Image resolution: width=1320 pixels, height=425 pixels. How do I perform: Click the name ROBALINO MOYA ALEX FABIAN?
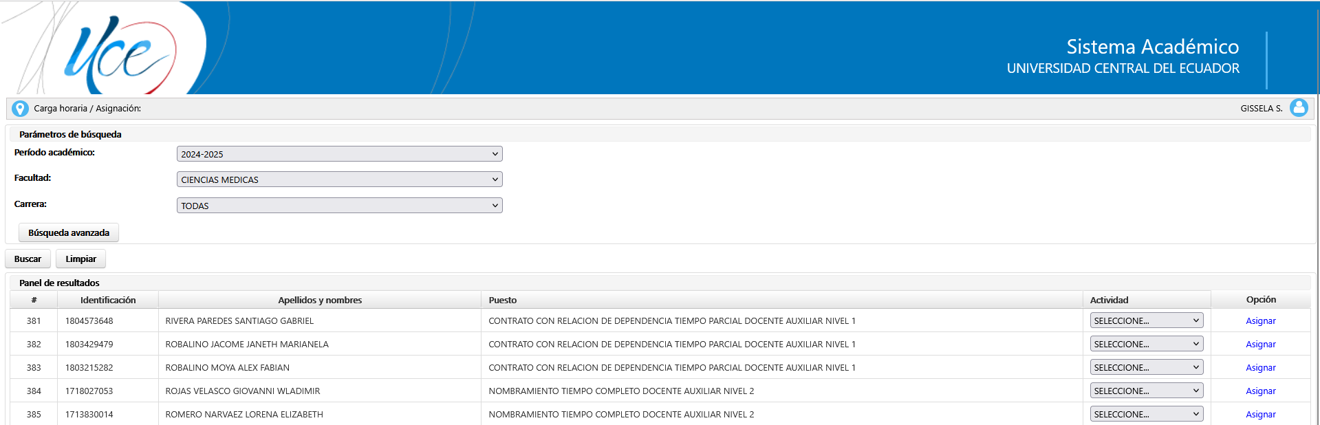tap(227, 367)
